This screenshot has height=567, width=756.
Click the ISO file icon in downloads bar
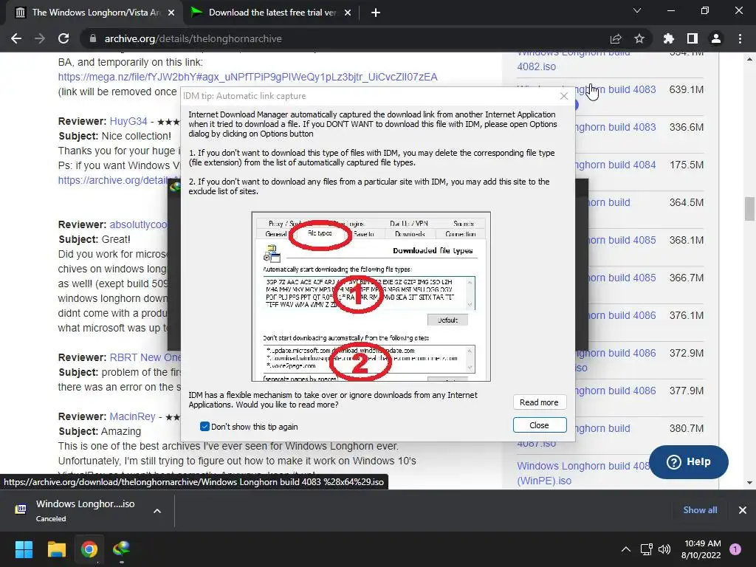pos(21,509)
